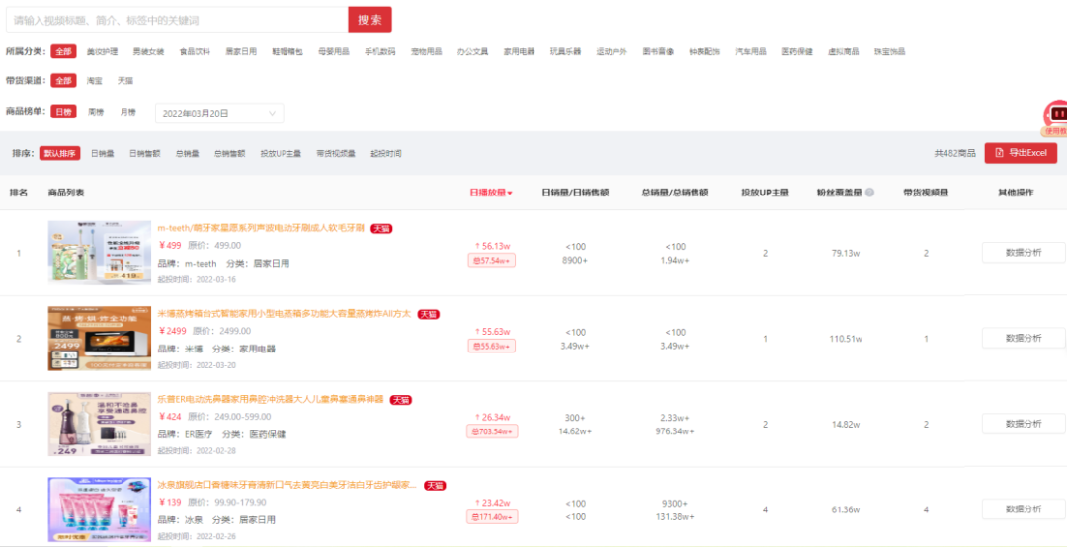Sort by 带货视频量
This screenshot has height=547, width=1067.
tap(336, 154)
